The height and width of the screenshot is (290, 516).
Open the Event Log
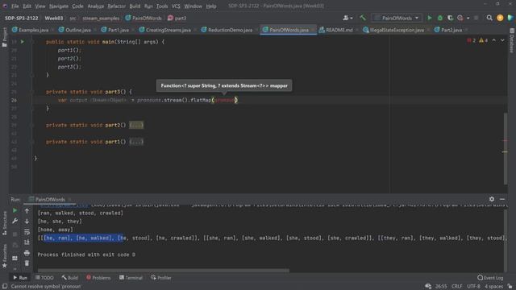[490, 278]
